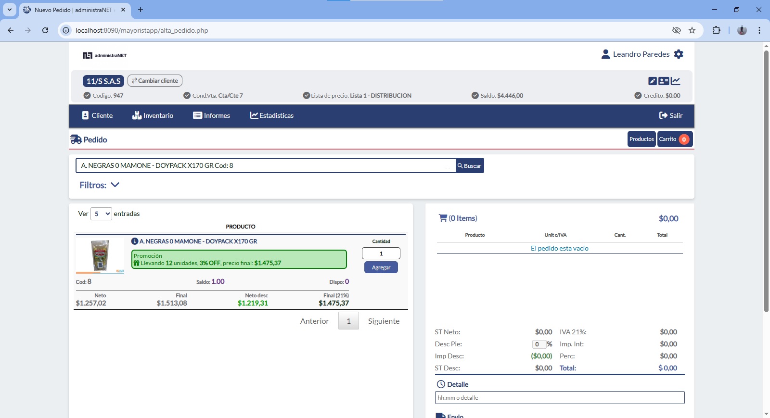Click the check icon beside Codigo: 947
Viewport: 770px width, 418px height.
tap(87, 95)
